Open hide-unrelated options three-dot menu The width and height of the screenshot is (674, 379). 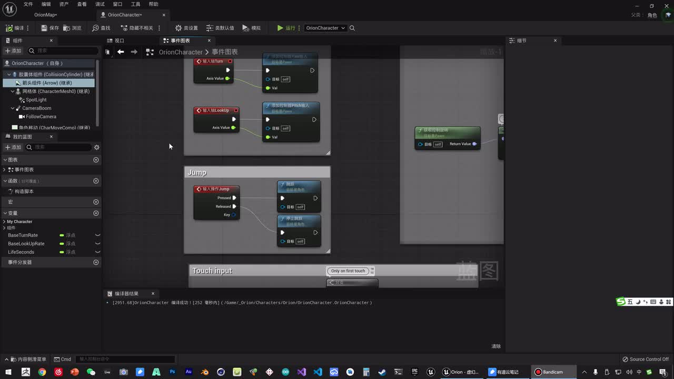159,28
